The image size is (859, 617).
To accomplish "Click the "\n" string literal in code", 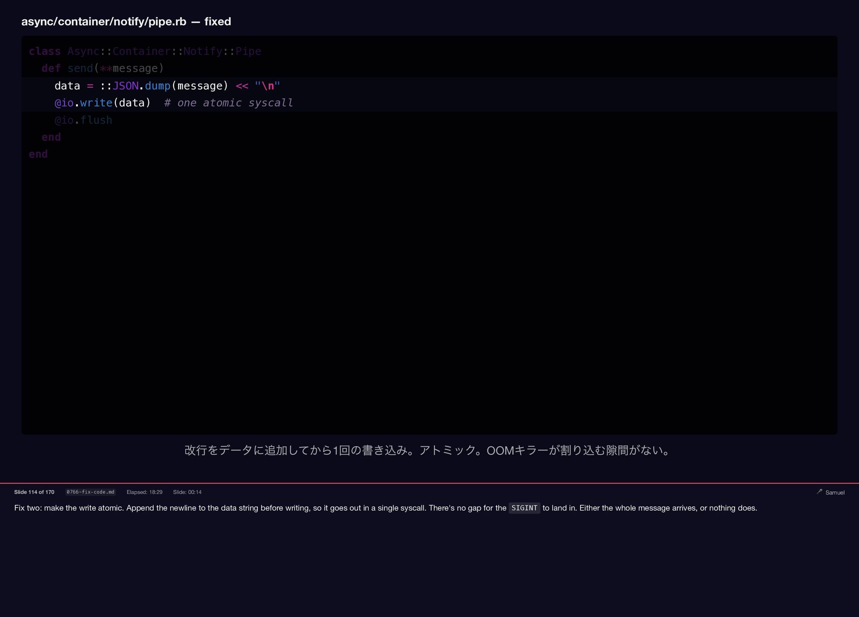I will pos(267,86).
